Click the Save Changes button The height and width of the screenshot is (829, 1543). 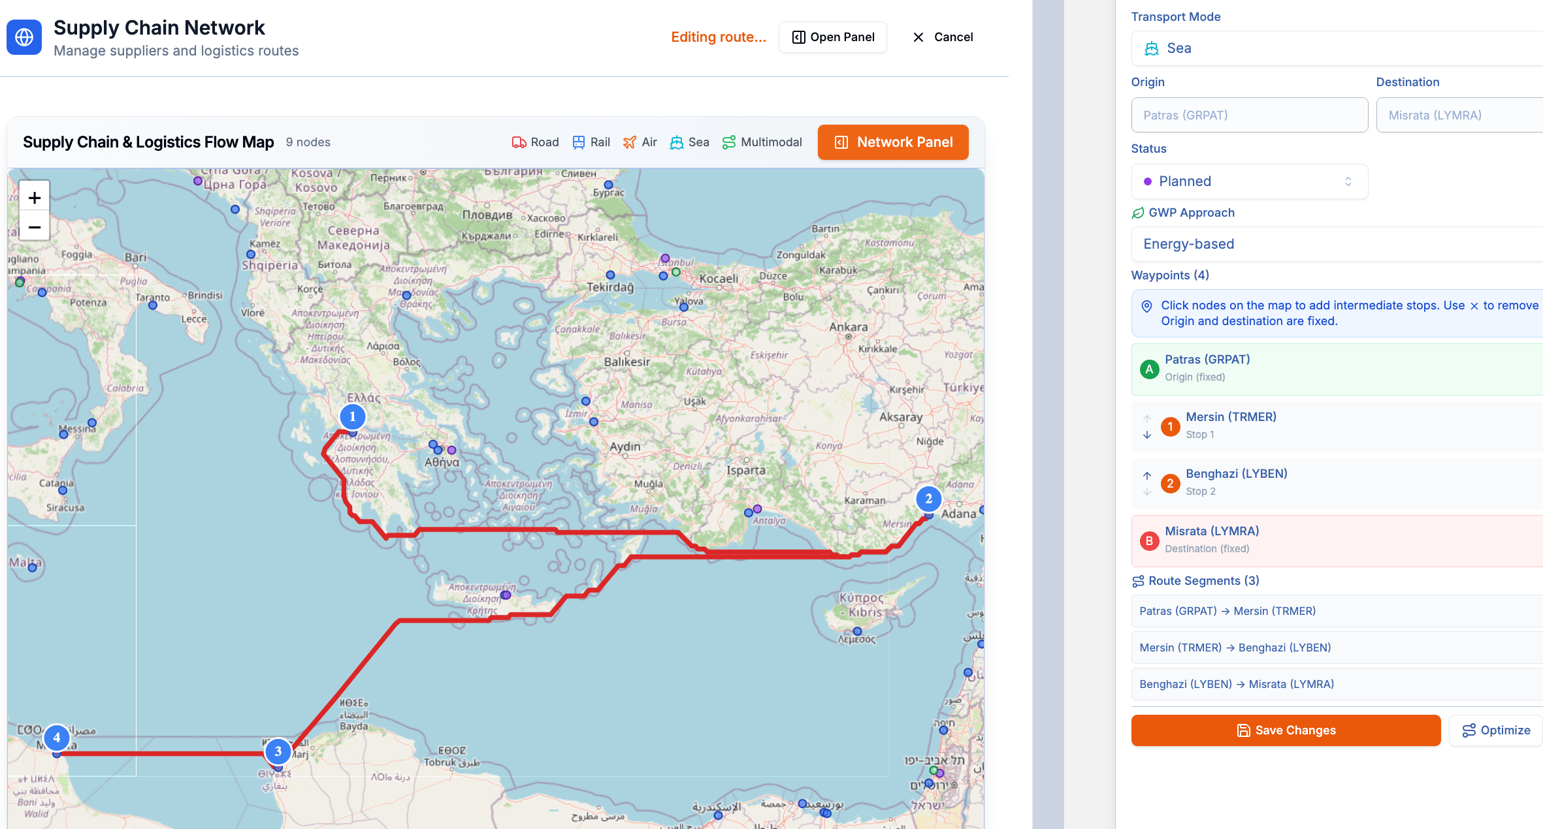pos(1286,730)
